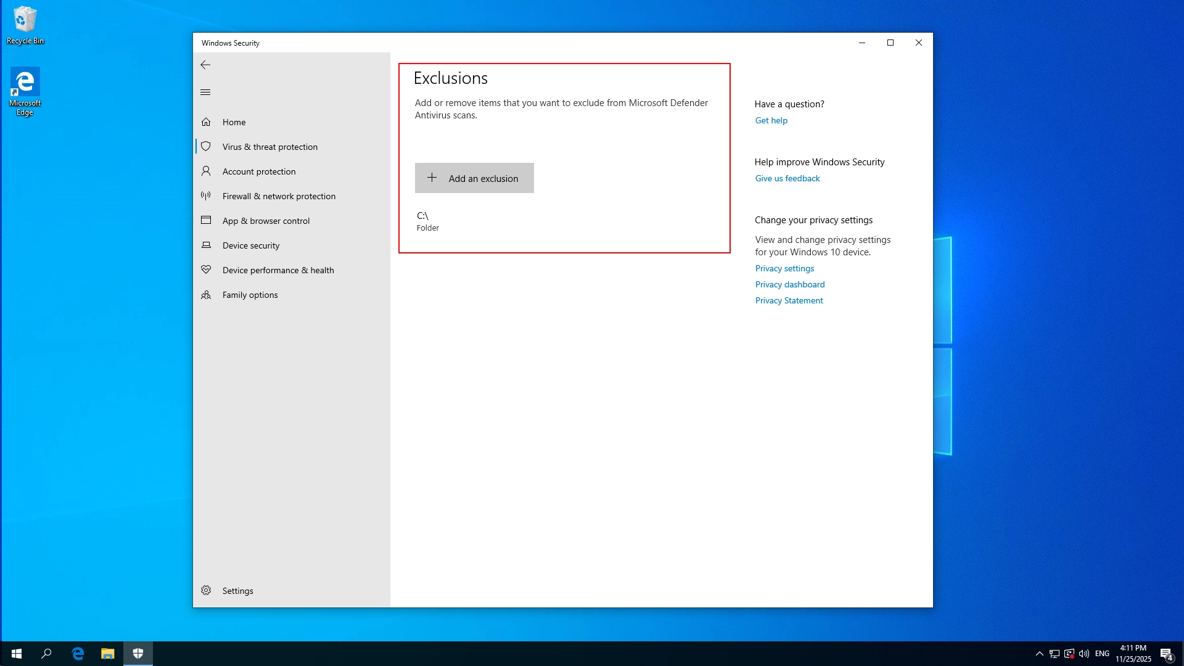Open the notification center in the taskbar
Image resolution: width=1184 pixels, height=666 pixels.
point(1165,654)
